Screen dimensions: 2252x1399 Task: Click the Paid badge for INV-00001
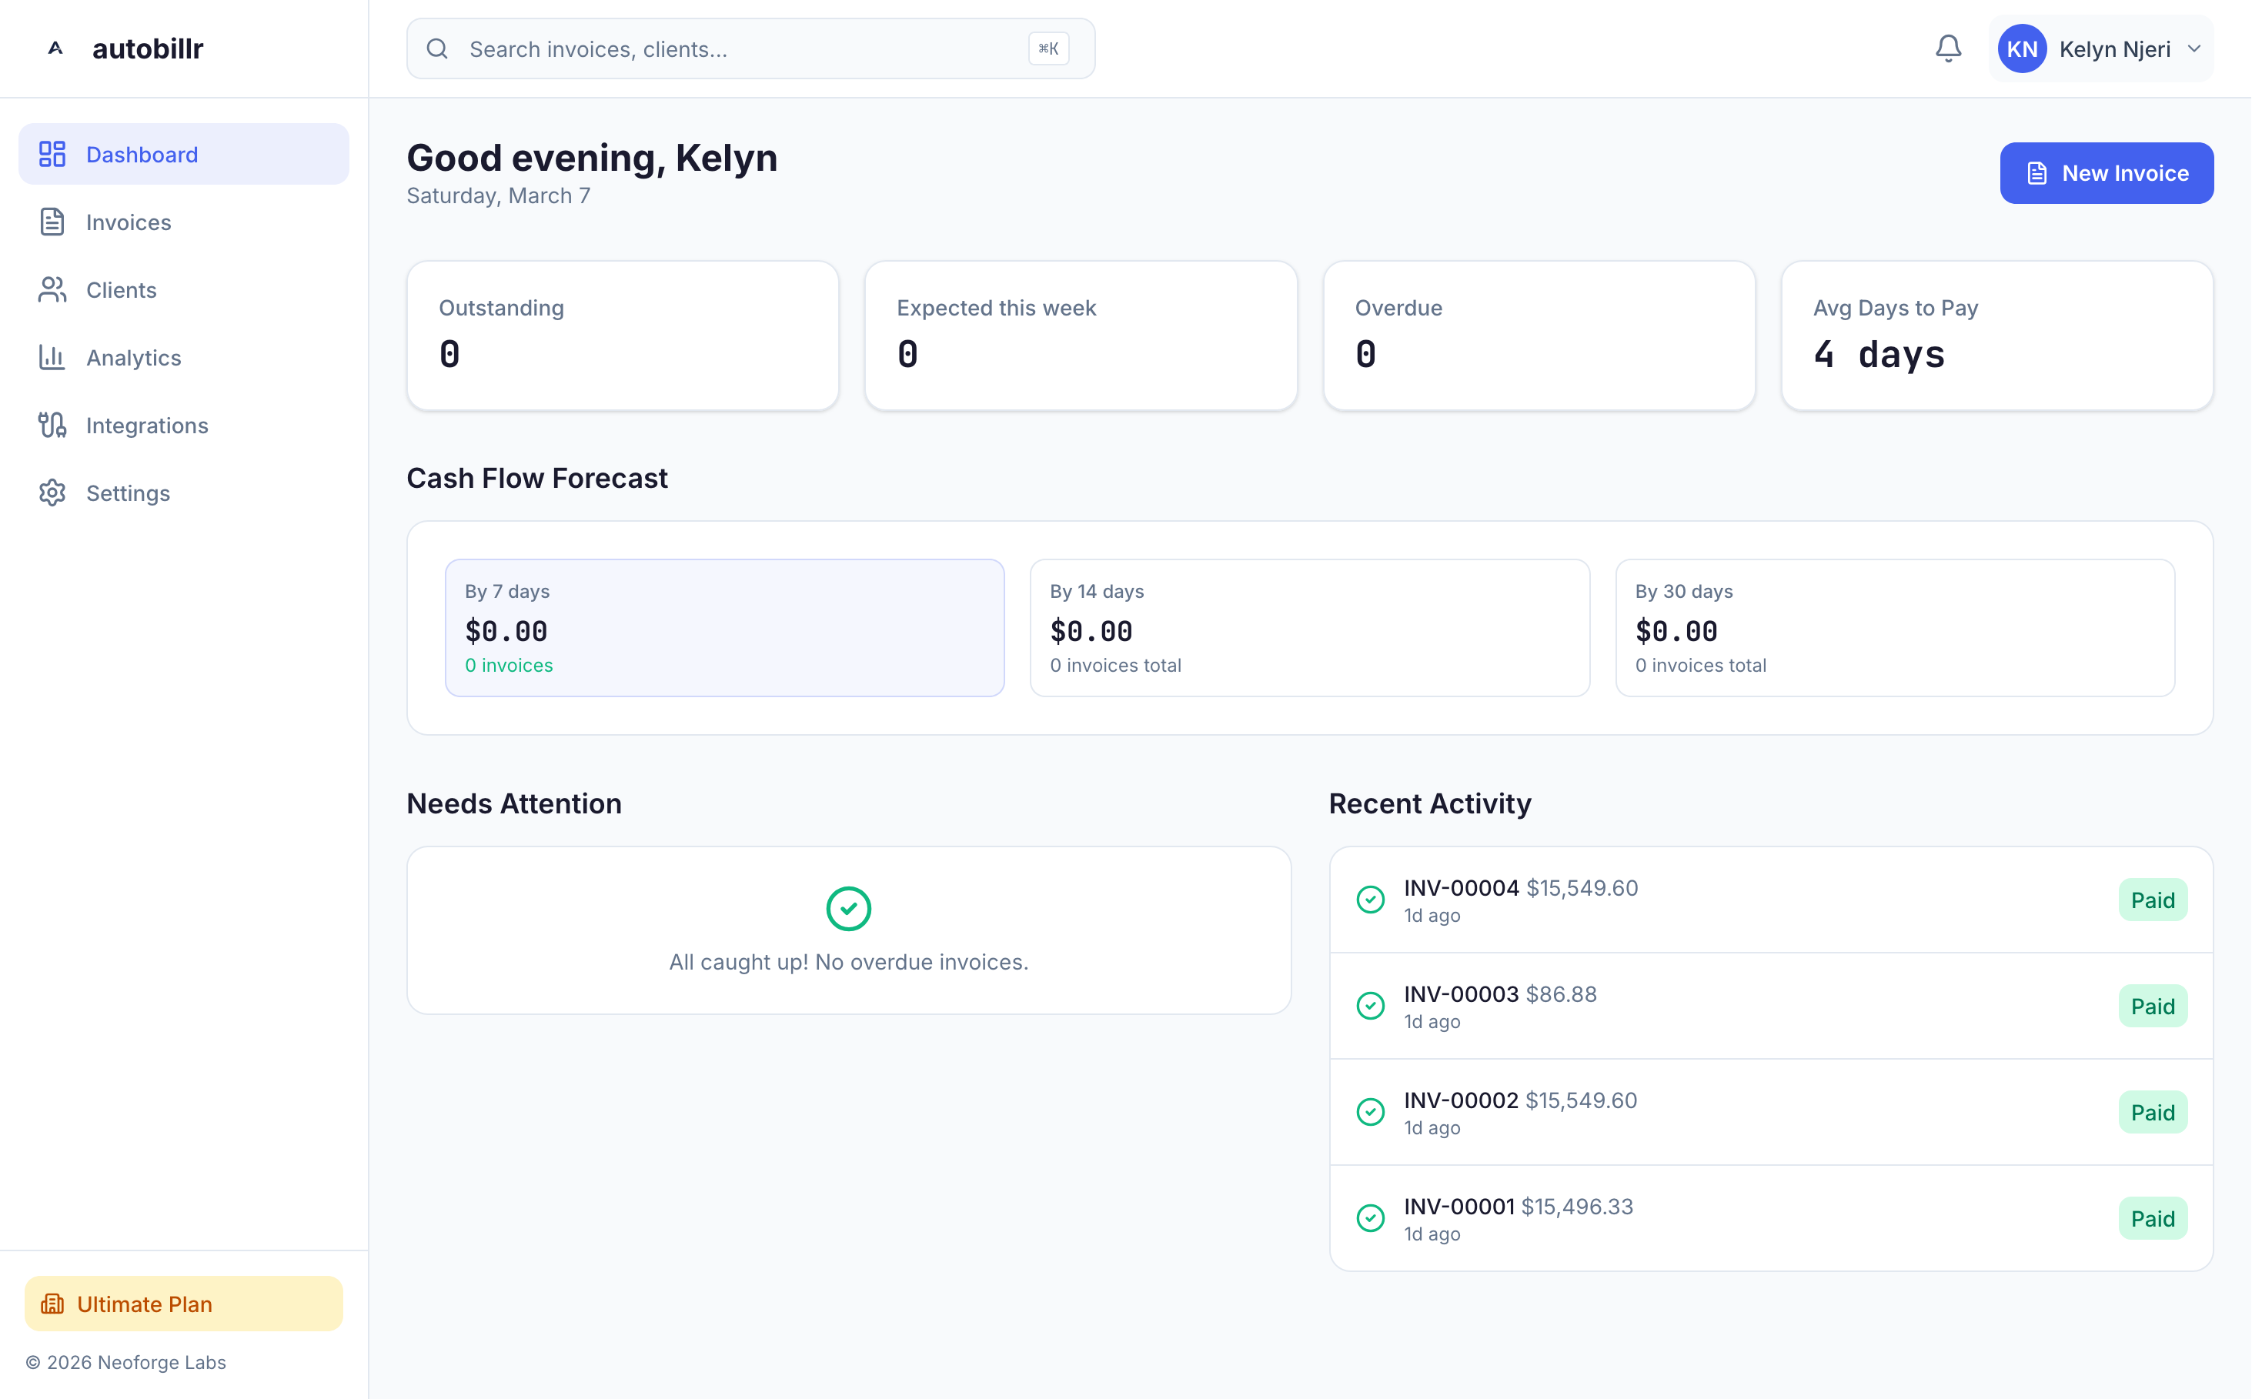pos(2151,1219)
